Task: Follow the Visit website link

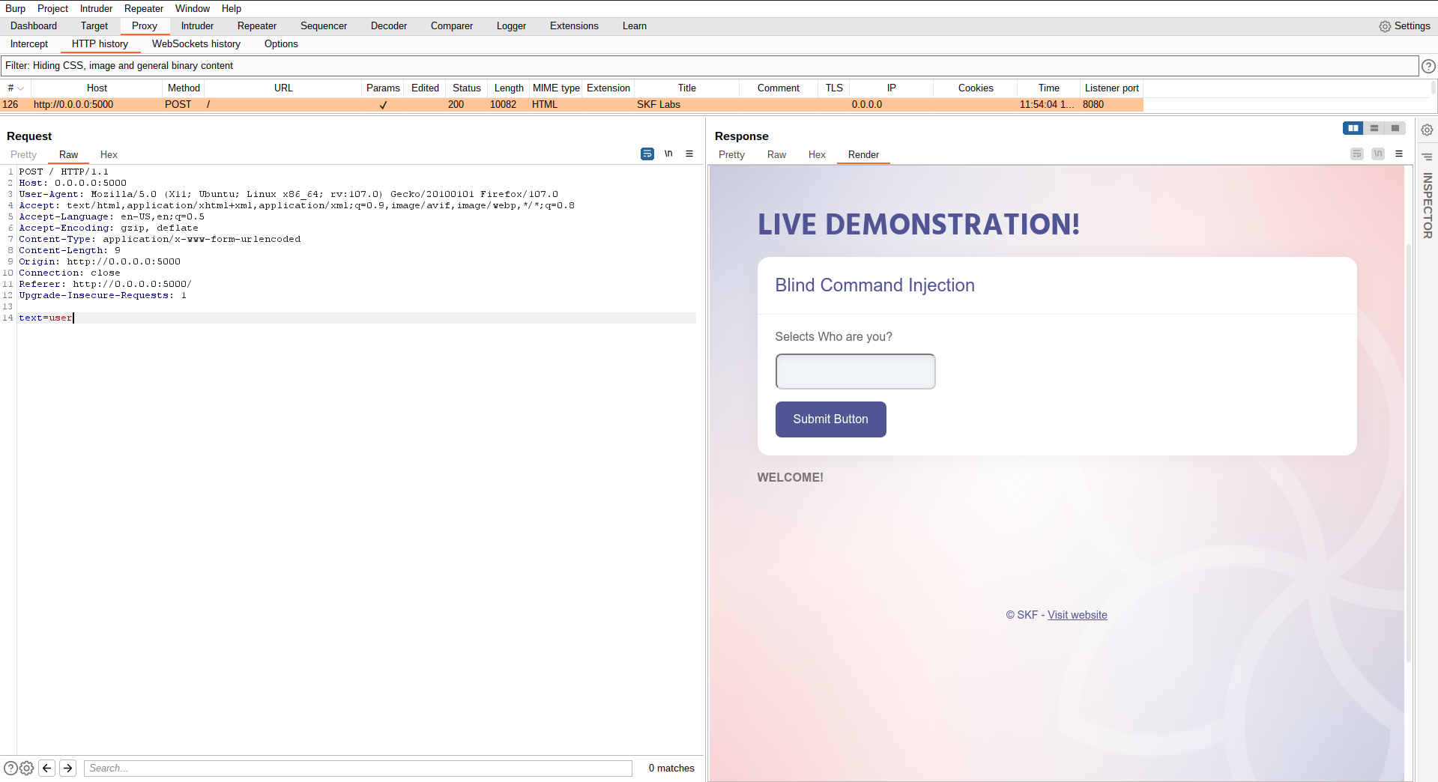Action: coord(1077,615)
